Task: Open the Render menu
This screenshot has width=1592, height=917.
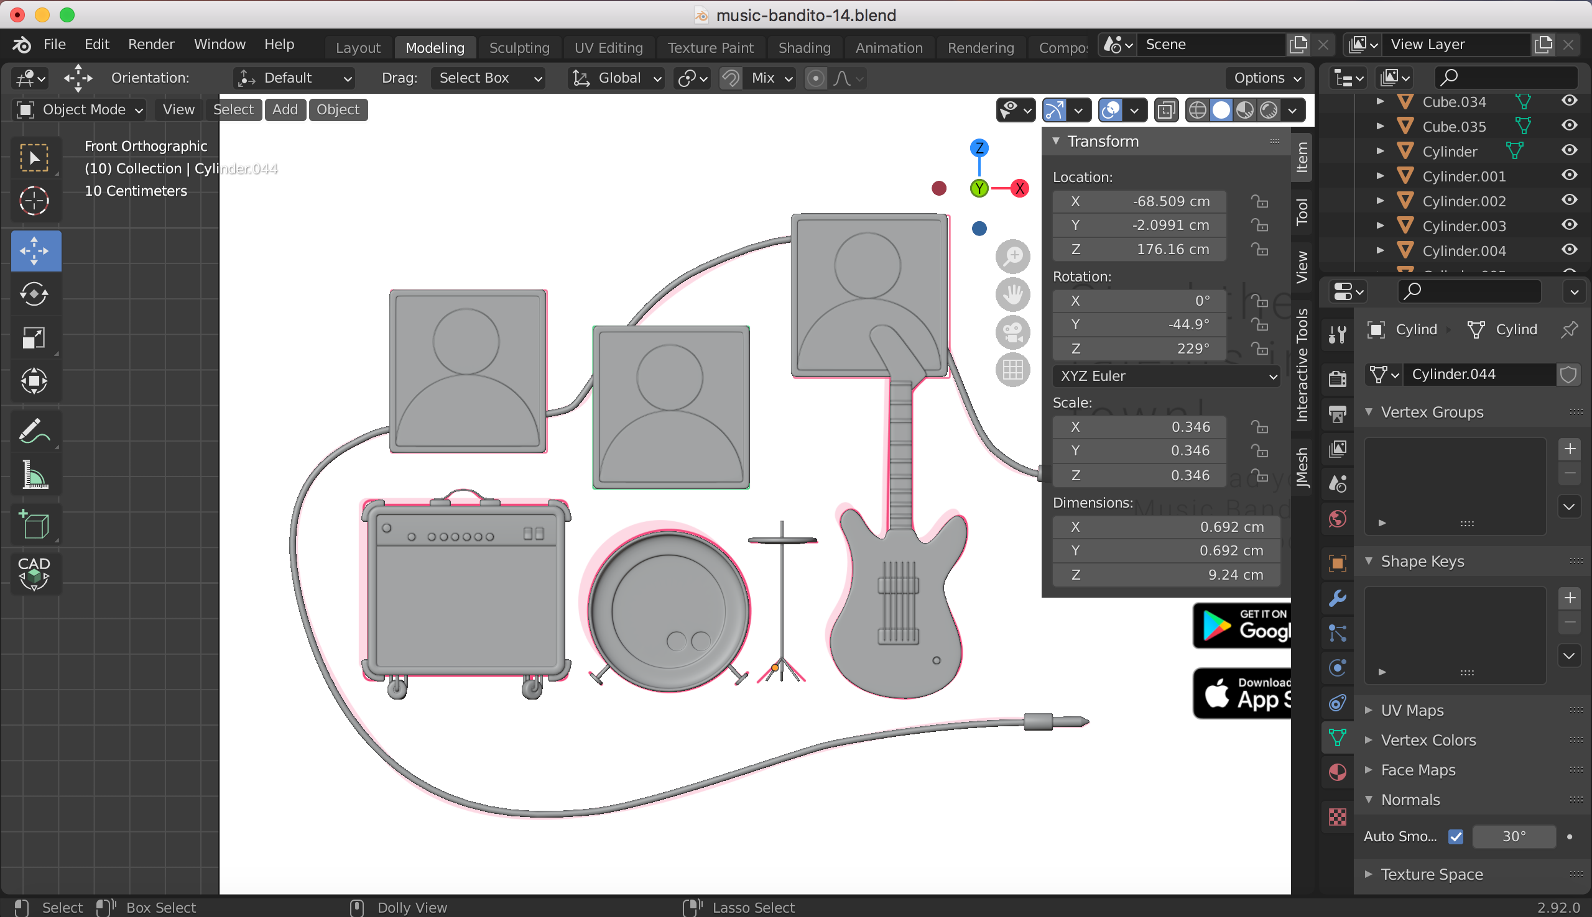Action: coord(150,44)
